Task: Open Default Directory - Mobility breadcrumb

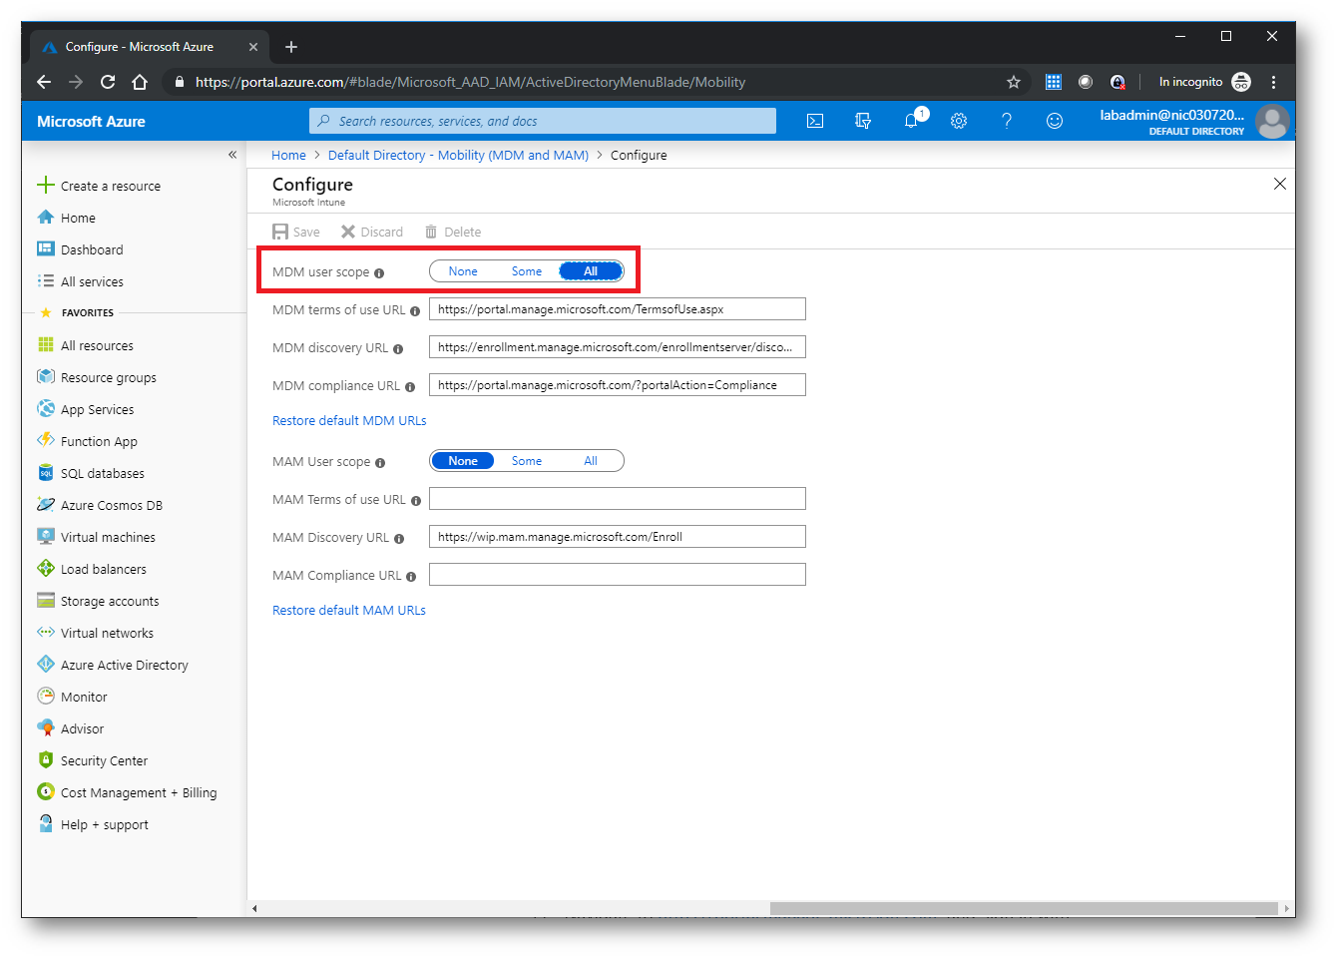Action: 458,156
